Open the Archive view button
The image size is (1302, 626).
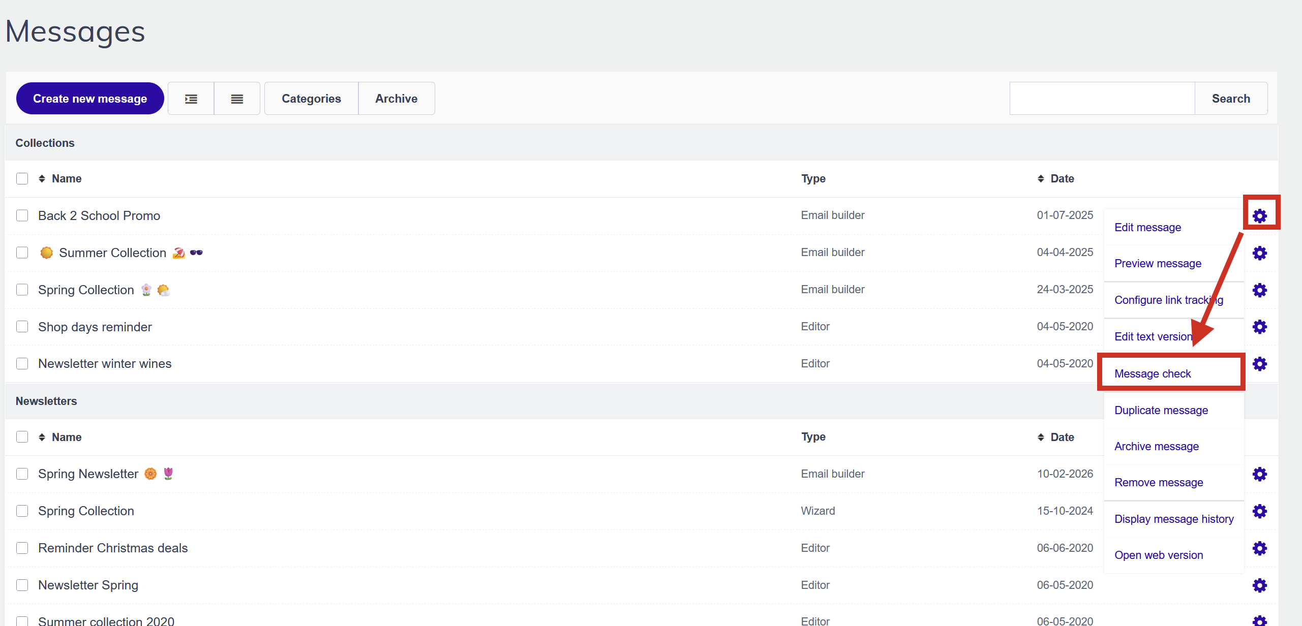pos(396,99)
